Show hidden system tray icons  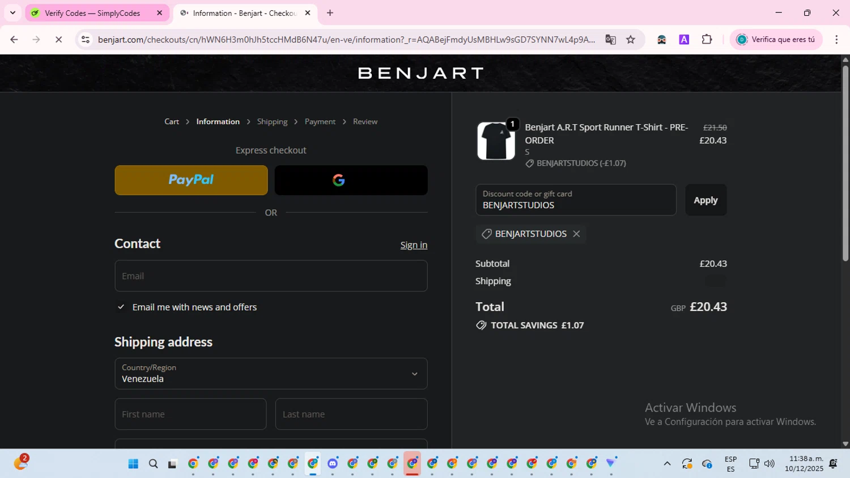point(667,464)
